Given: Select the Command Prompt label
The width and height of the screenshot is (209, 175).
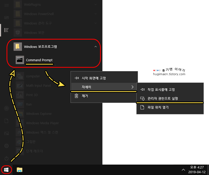Looking at the screenshot, I should point(39,60).
